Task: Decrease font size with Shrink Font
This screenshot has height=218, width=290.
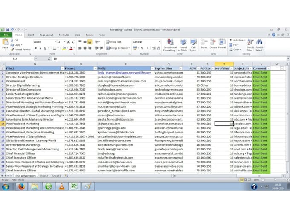Action: tap(73, 42)
